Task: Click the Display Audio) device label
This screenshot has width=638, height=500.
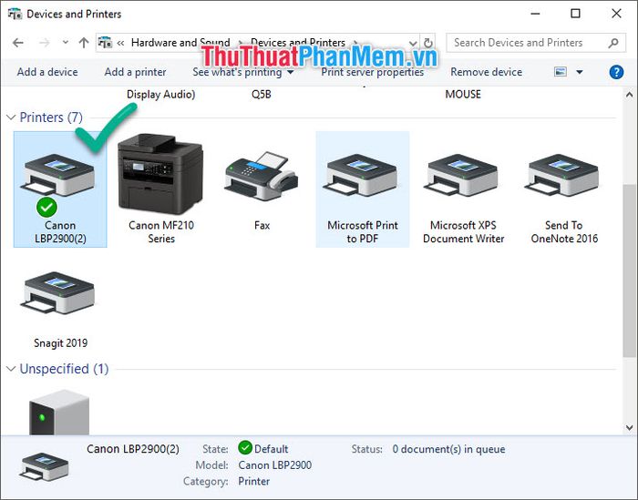Action: point(160,95)
